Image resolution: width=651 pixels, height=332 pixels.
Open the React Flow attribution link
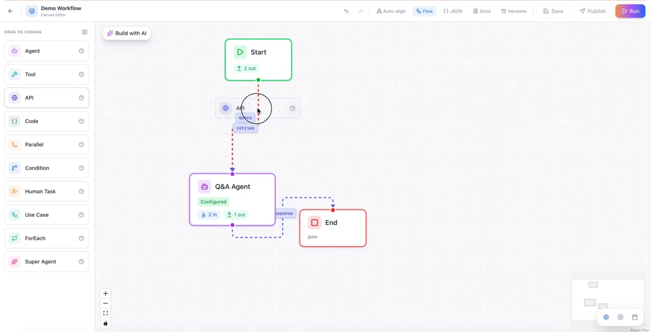pos(640,330)
